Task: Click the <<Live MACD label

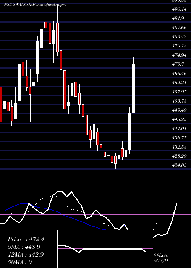Action: tap(161, 258)
